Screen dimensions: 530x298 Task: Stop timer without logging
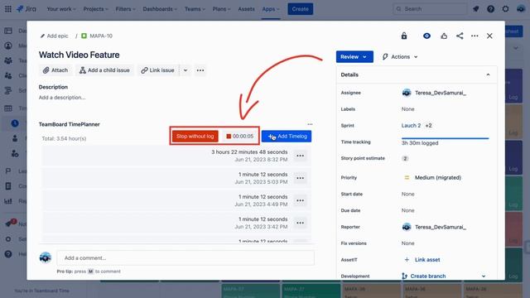[x=195, y=136]
